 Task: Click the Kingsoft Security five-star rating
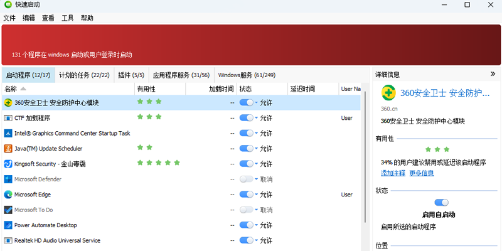pyautogui.click(x=159, y=163)
